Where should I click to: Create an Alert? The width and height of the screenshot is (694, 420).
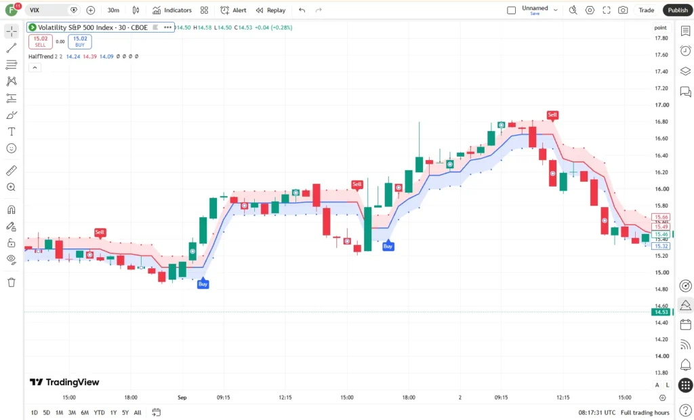tap(233, 10)
